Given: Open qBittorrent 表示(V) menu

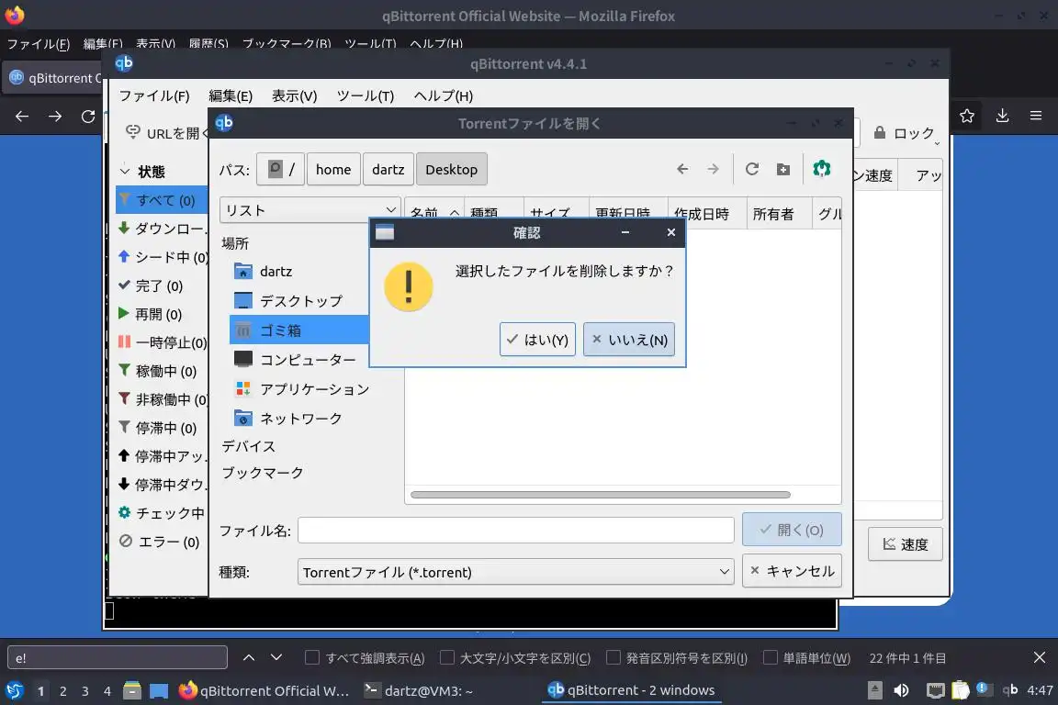Looking at the screenshot, I should coord(294,95).
